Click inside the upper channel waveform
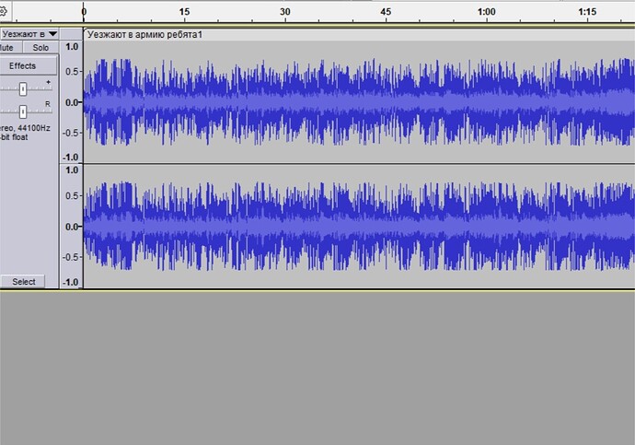This screenshot has height=445, width=635. pos(350,101)
